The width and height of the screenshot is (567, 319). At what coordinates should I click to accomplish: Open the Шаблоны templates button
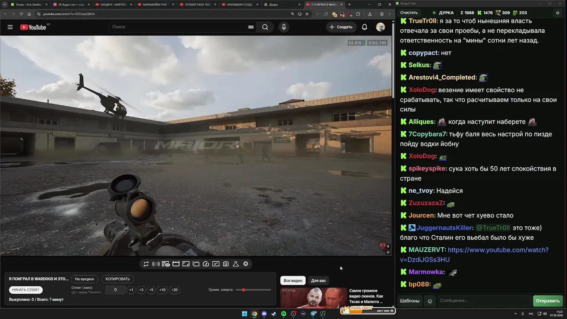point(410,301)
